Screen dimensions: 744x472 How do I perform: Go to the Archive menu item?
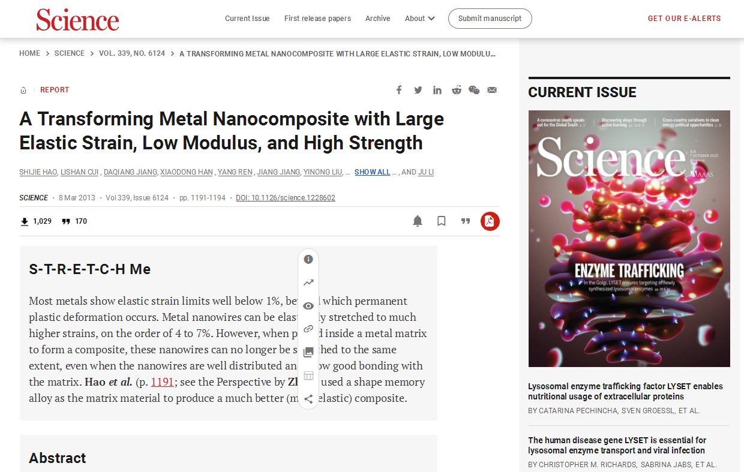[377, 19]
